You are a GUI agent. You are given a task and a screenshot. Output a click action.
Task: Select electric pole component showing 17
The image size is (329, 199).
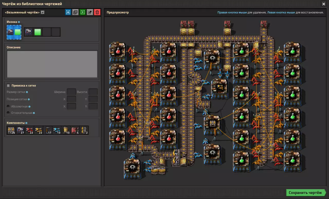tap(48, 130)
